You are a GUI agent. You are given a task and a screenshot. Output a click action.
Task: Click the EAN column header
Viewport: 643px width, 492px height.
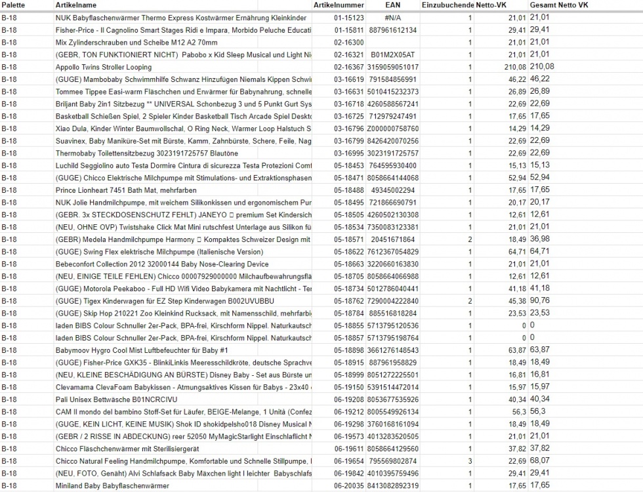[x=392, y=5]
